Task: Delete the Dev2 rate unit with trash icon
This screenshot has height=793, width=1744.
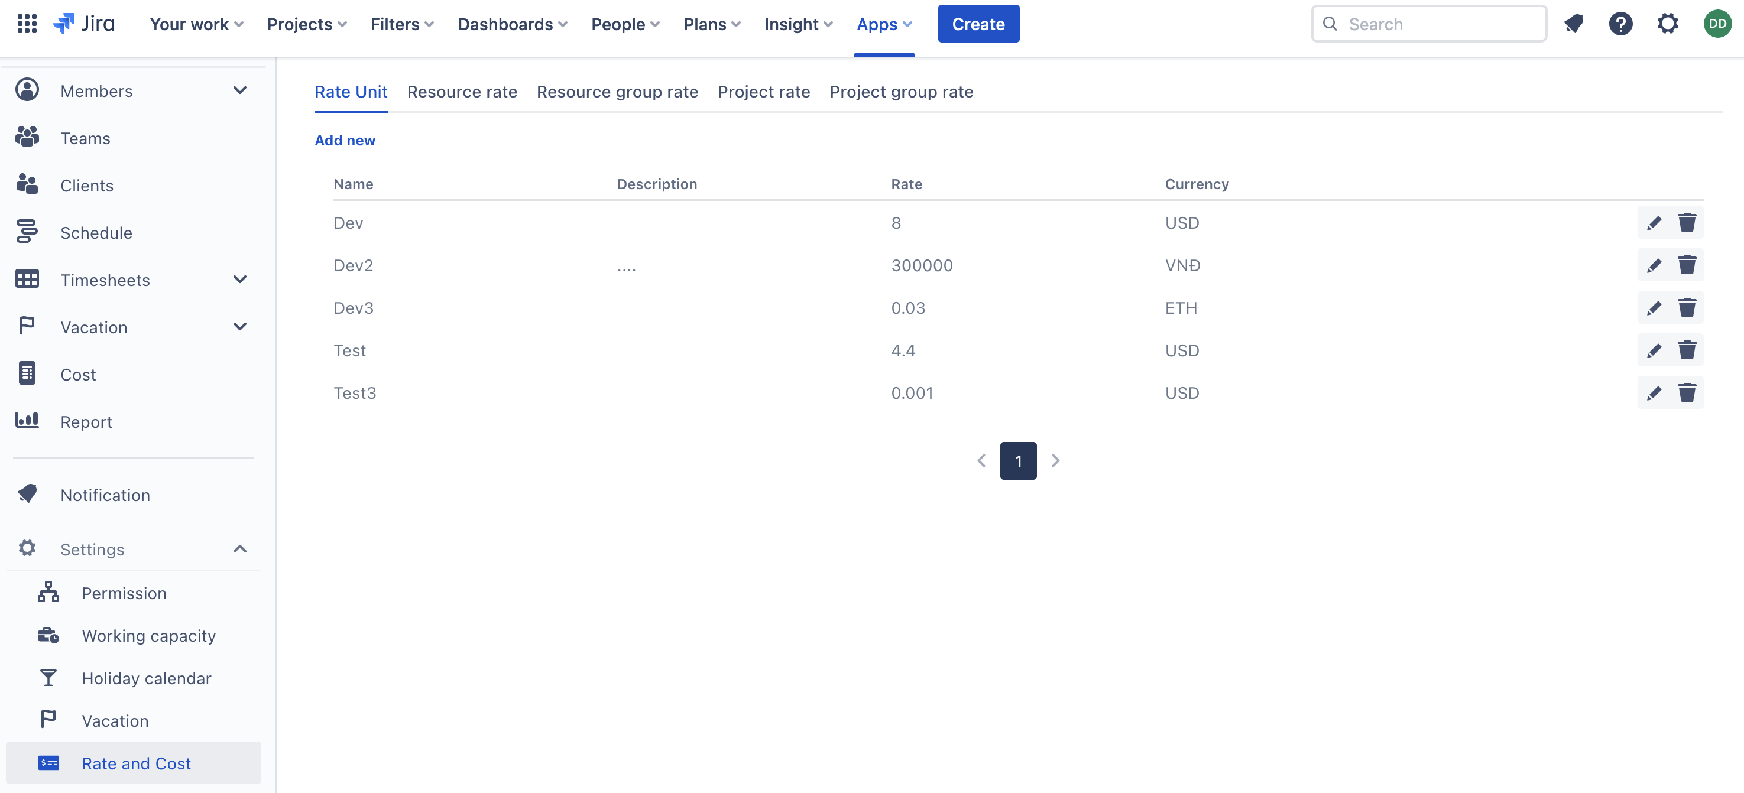Action: pyautogui.click(x=1687, y=265)
